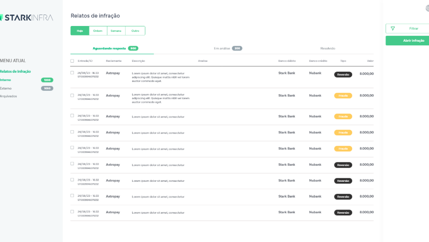This screenshot has height=242, width=429.
Task: Switch to the Em análise tab
Action: point(222,48)
